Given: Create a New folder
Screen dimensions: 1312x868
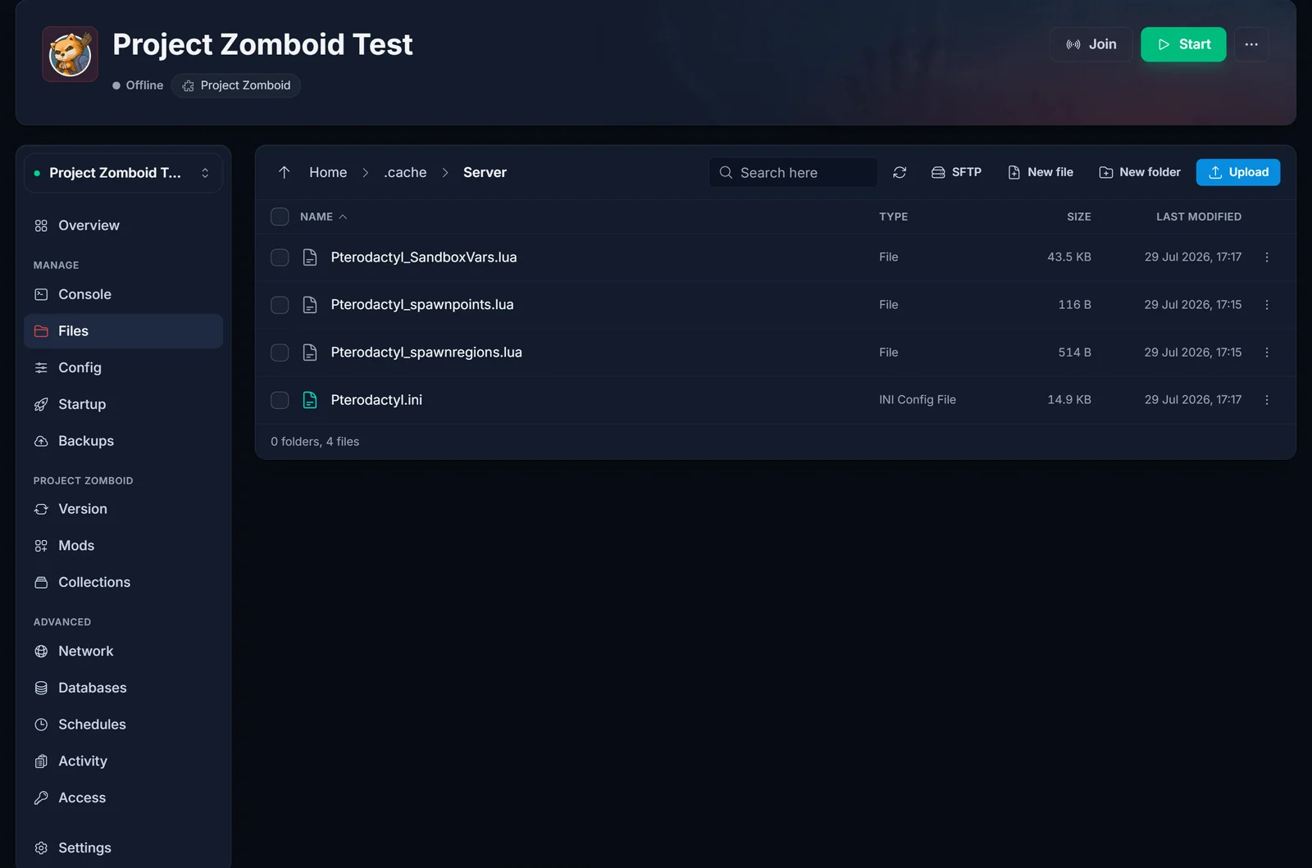Looking at the screenshot, I should 1140,172.
